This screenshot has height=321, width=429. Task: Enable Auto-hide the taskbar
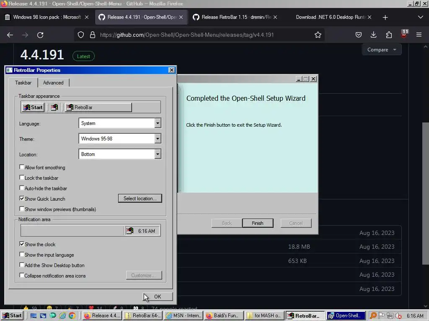point(22,188)
